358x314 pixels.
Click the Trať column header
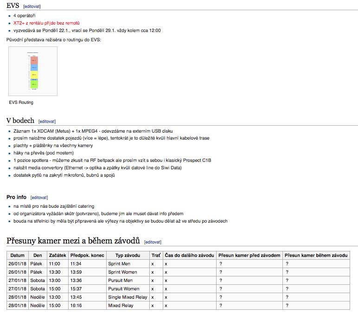pyautogui.click(x=156, y=256)
